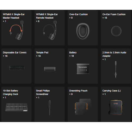The image size is (132, 132).
Task: Click the '× 1' Audio Adapter quantity
Action: click(104, 59)
